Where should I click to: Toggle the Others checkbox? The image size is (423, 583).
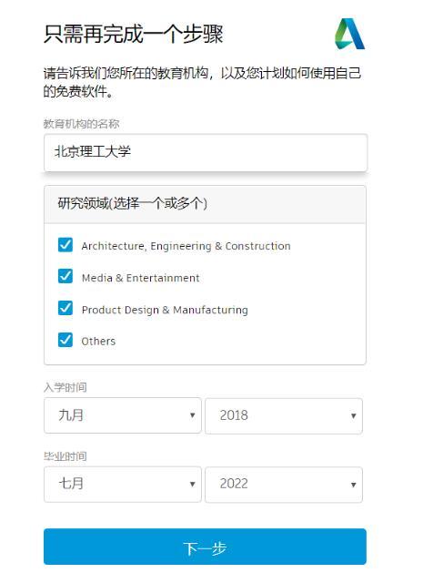point(65,340)
